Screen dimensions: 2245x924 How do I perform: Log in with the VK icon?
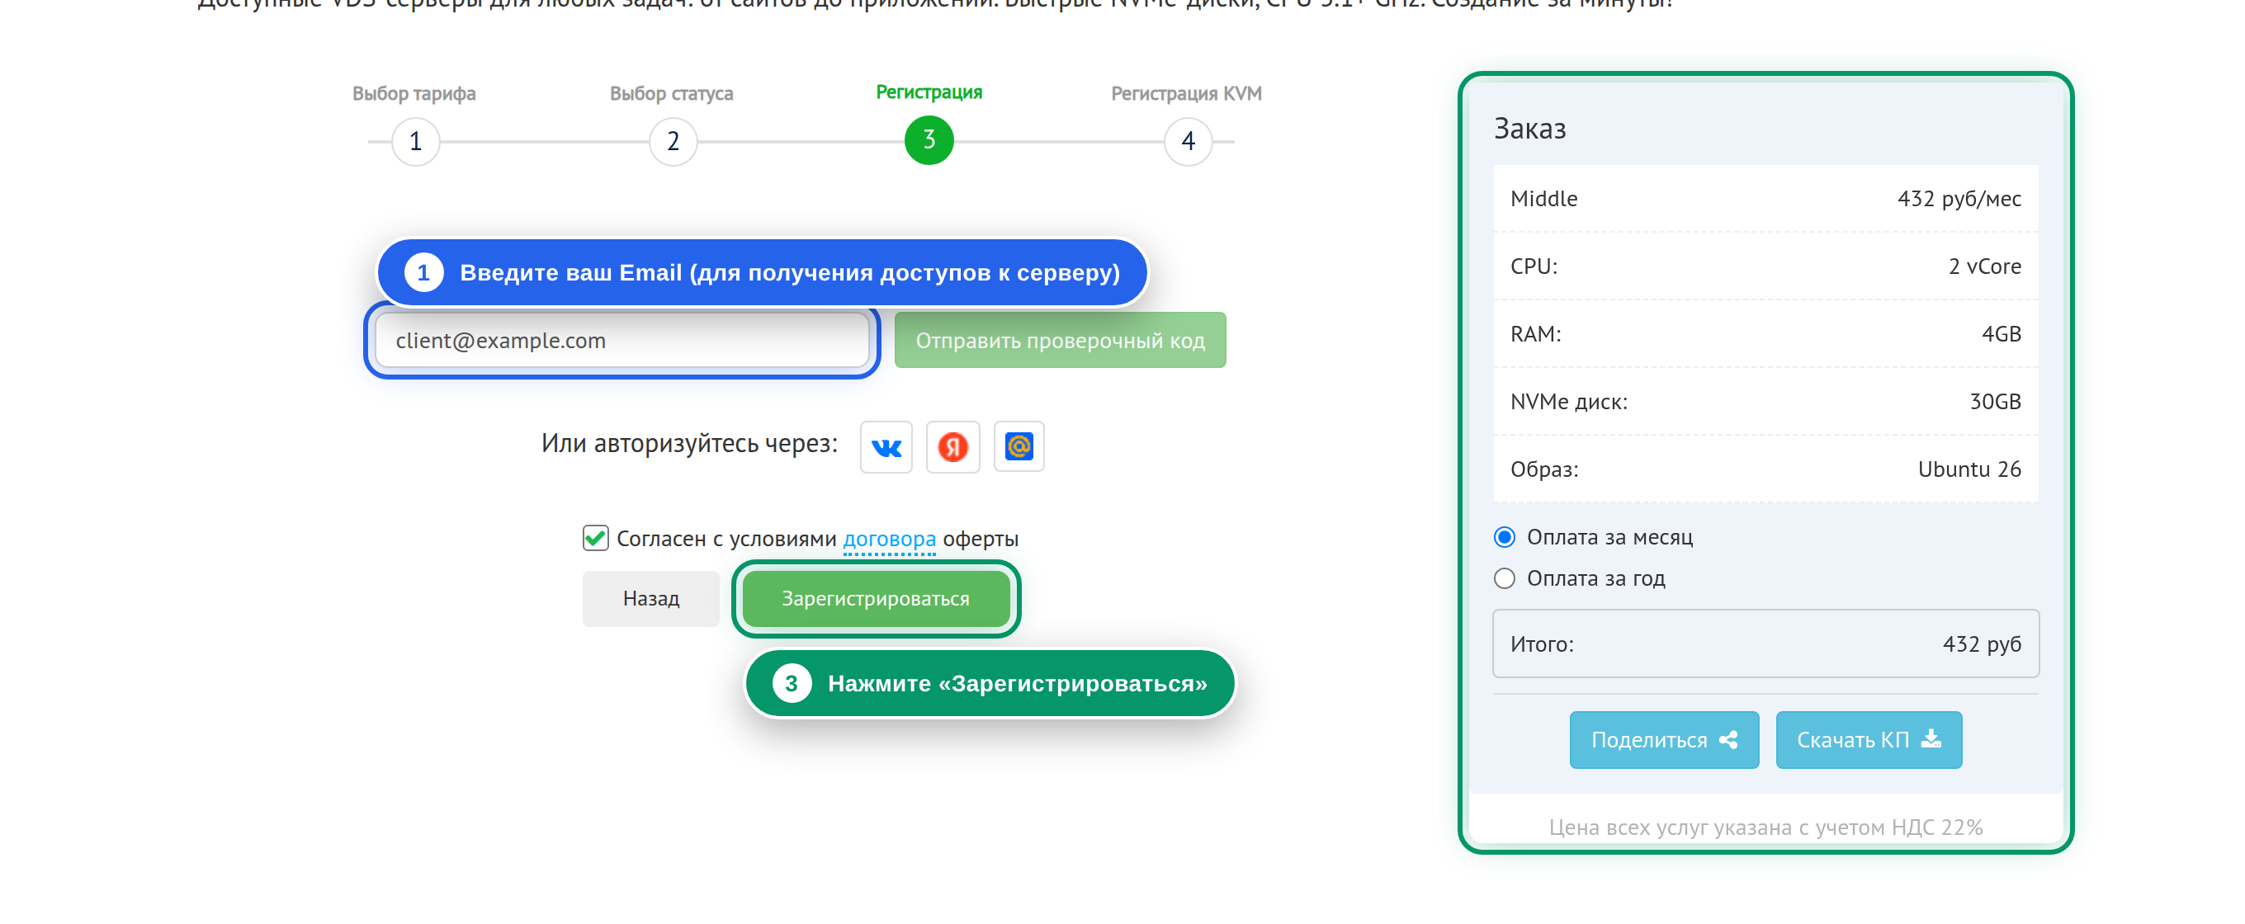pos(886,447)
